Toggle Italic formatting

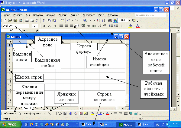pyautogui.click(x=50, y=26)
